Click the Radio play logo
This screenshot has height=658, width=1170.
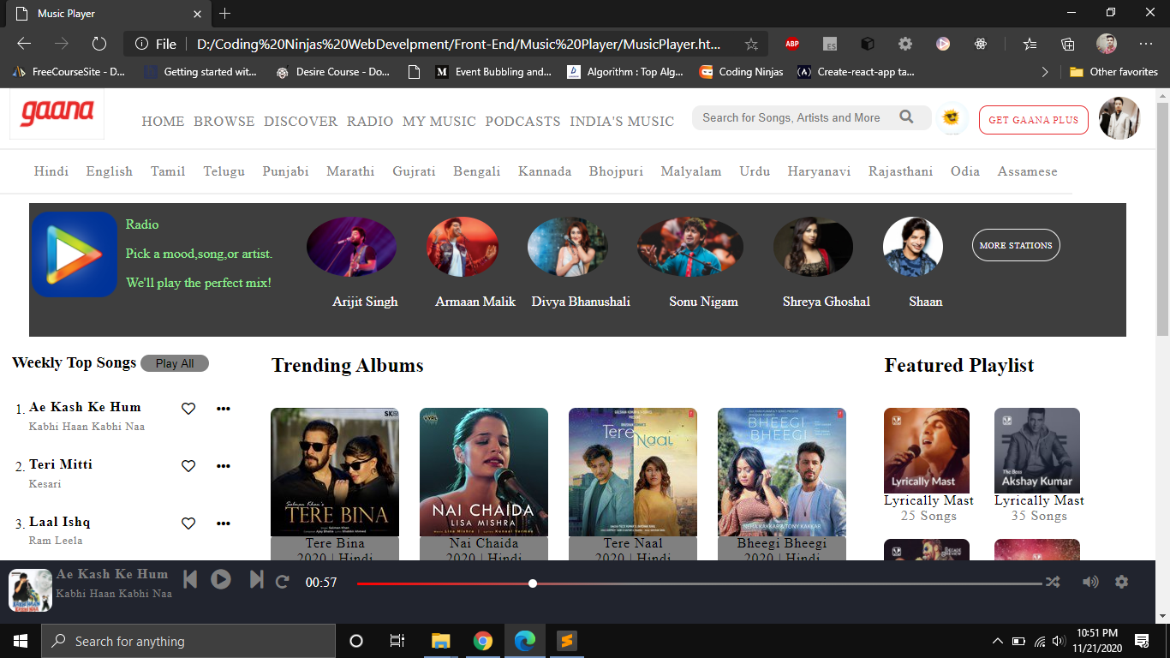[75, 254]
